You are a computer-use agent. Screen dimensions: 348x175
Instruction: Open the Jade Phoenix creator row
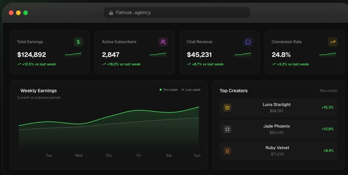279,129
